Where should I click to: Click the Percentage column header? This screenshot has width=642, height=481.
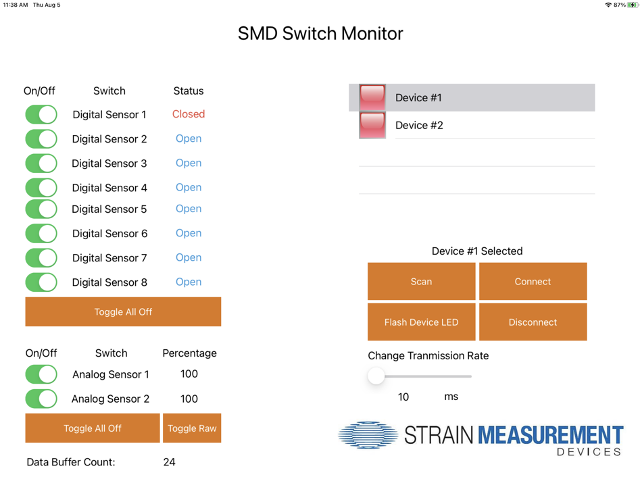click(x=190, y=353)
